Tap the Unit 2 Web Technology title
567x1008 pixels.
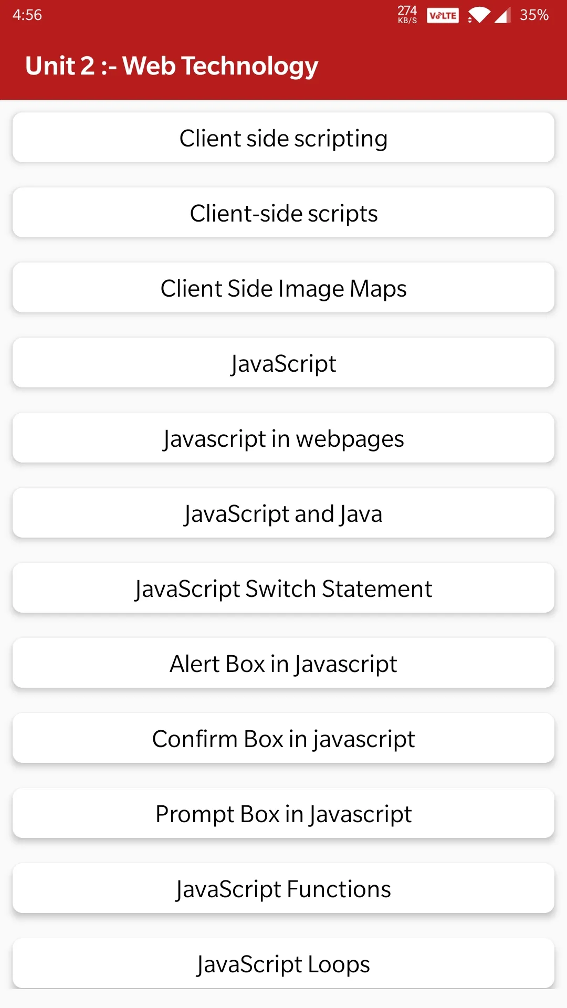[x=172, y=66]
